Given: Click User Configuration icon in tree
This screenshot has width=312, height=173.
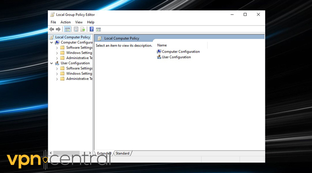Looking at the screenshot, I should coord(57,63).
